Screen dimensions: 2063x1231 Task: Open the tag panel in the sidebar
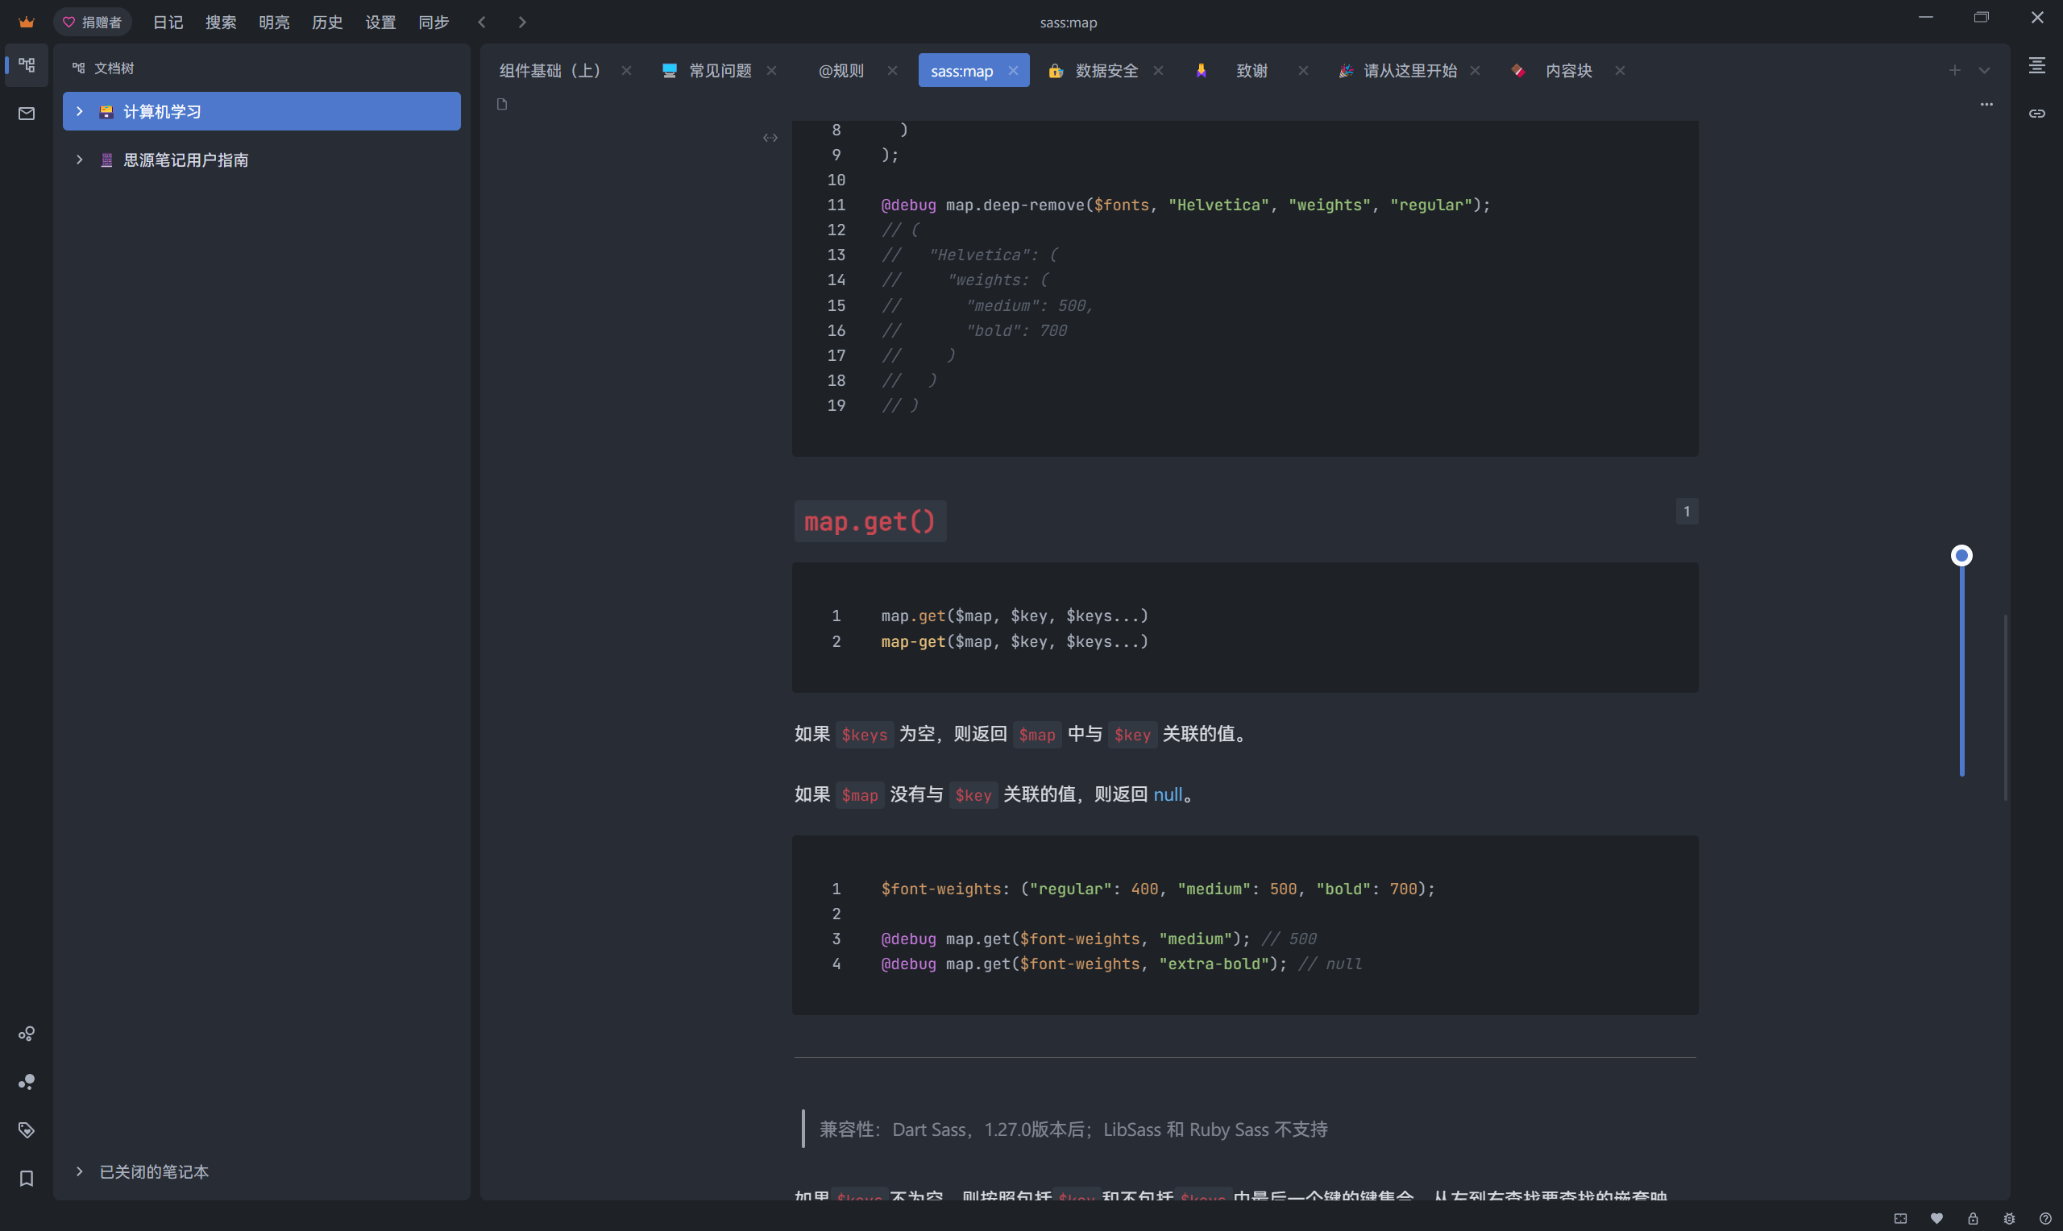[26, 1129]
